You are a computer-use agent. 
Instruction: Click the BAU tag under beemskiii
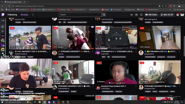103,57
